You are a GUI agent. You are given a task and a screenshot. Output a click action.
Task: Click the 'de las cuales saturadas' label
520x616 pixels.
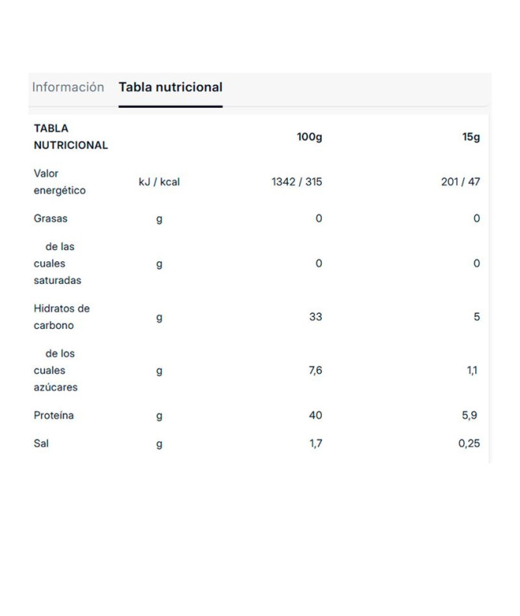57,264
